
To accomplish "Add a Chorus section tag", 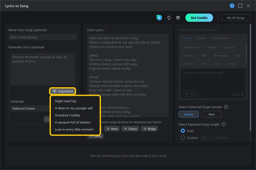I will [131, 129].
